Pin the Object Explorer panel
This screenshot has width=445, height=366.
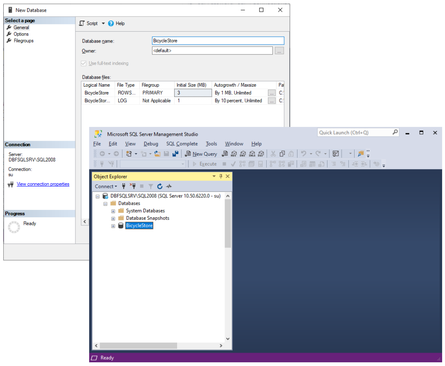pyautogui.click(x=221, y=176)
